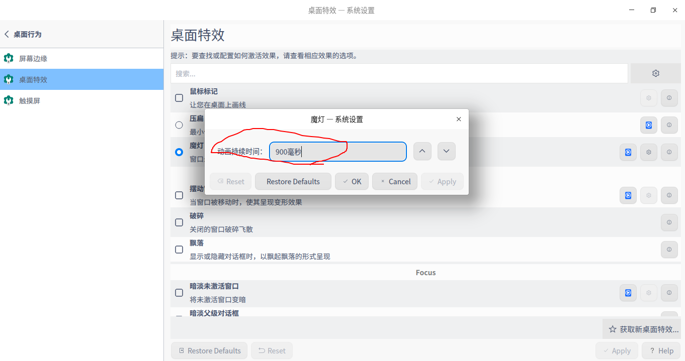Increase animation duration with the up arrow
The width and height of the screenshot is (685, 361).
[422, 152]
